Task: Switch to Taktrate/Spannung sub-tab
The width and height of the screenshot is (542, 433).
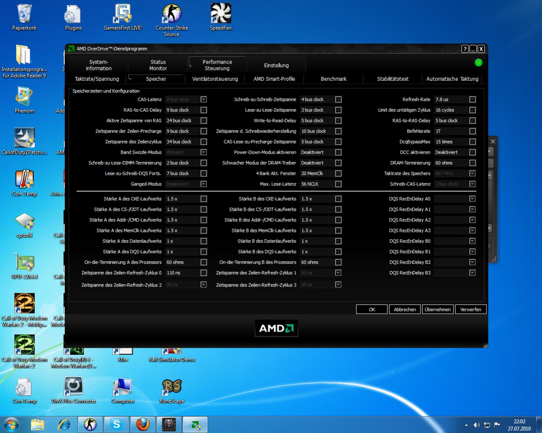Action: click(x=97, y=79)
